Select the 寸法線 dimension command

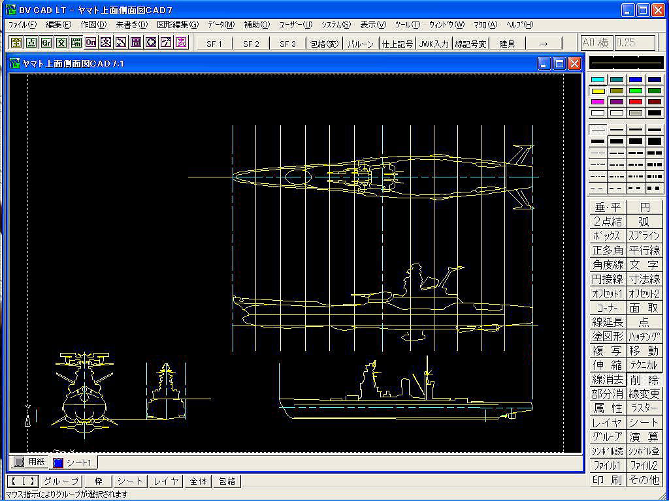tap(644, 279)
